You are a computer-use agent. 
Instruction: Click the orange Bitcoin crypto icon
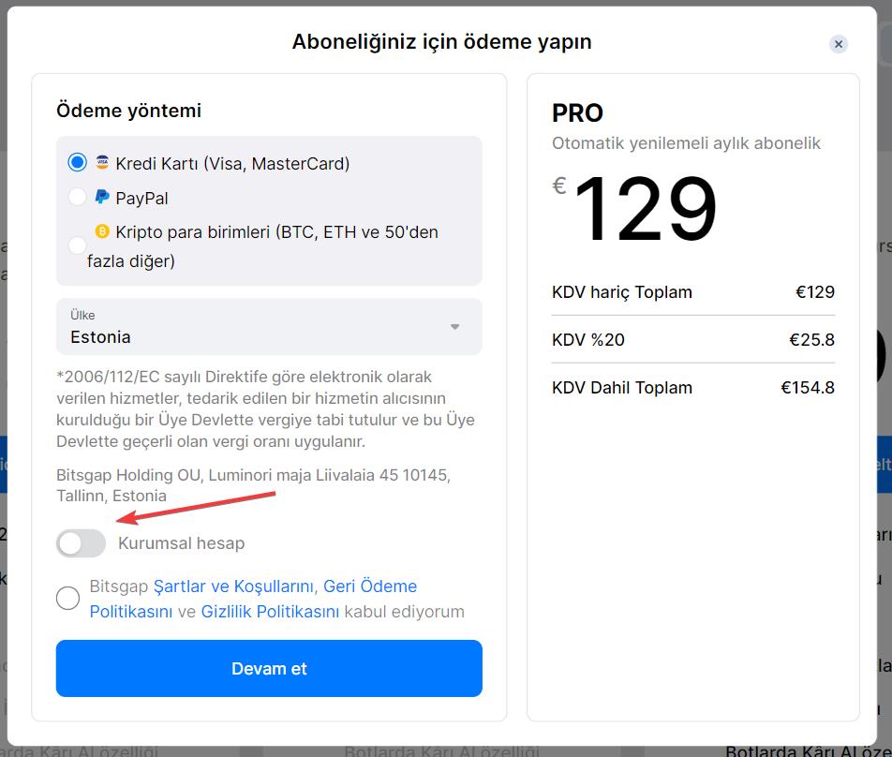102,231
